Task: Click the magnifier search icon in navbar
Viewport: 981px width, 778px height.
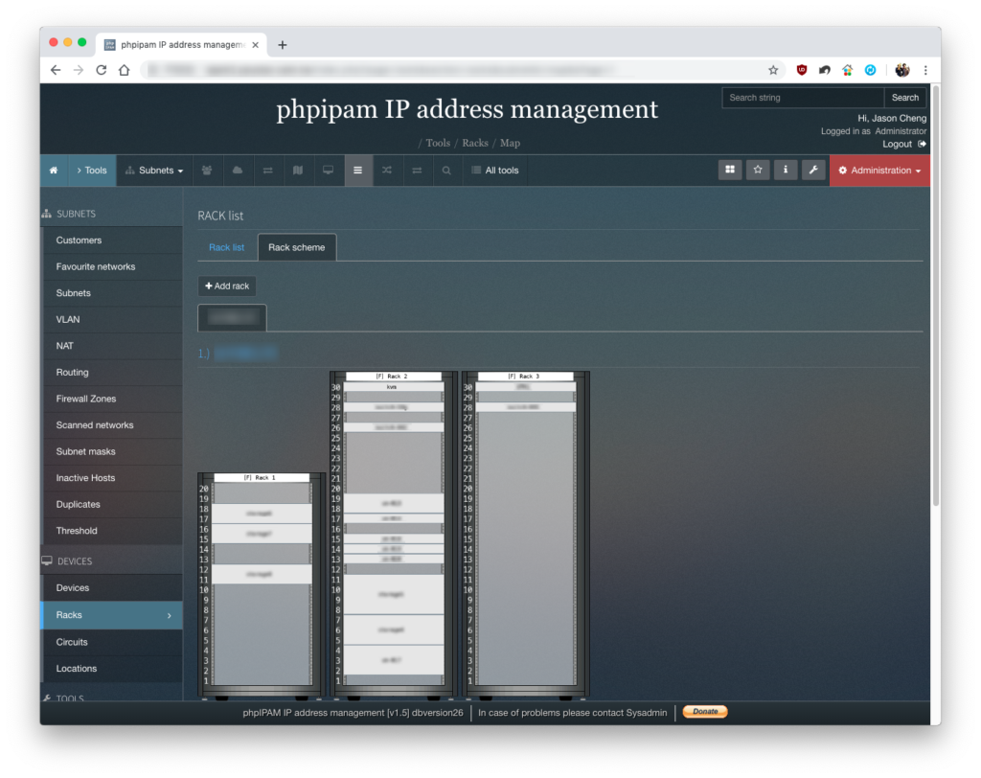Action: click(x=446, y=171)
